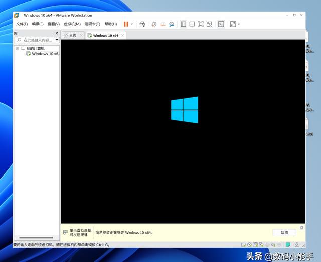This screenshot has width=321, height=262.
Task: Collapse the 我的计算机 tree node
Action: pyautogui.click(x=18, y=49)
